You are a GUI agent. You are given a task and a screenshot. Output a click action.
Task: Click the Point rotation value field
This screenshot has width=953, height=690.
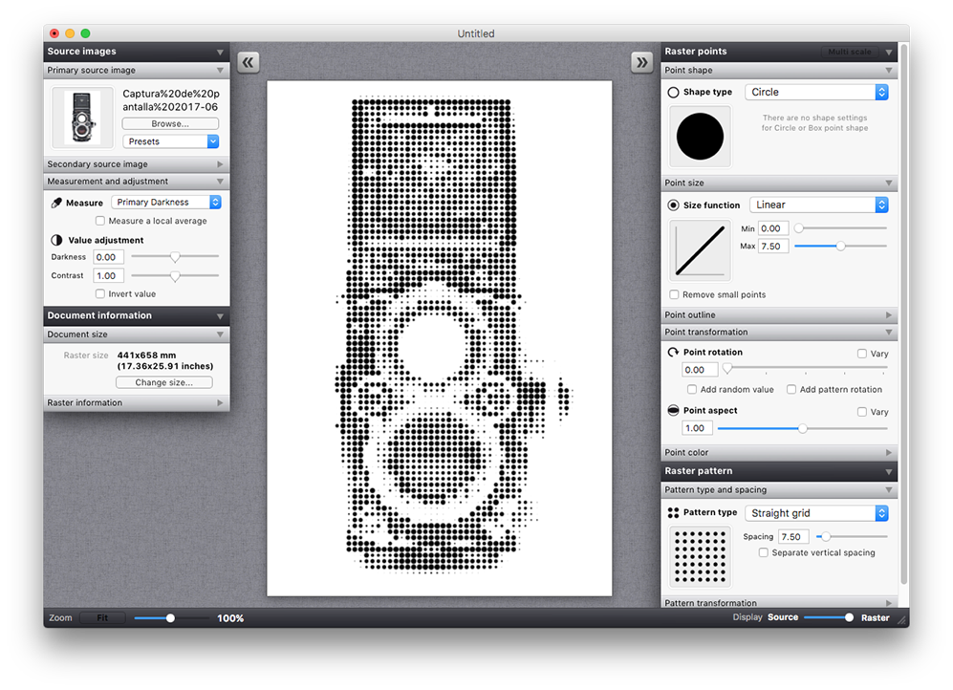coord(700,370)
